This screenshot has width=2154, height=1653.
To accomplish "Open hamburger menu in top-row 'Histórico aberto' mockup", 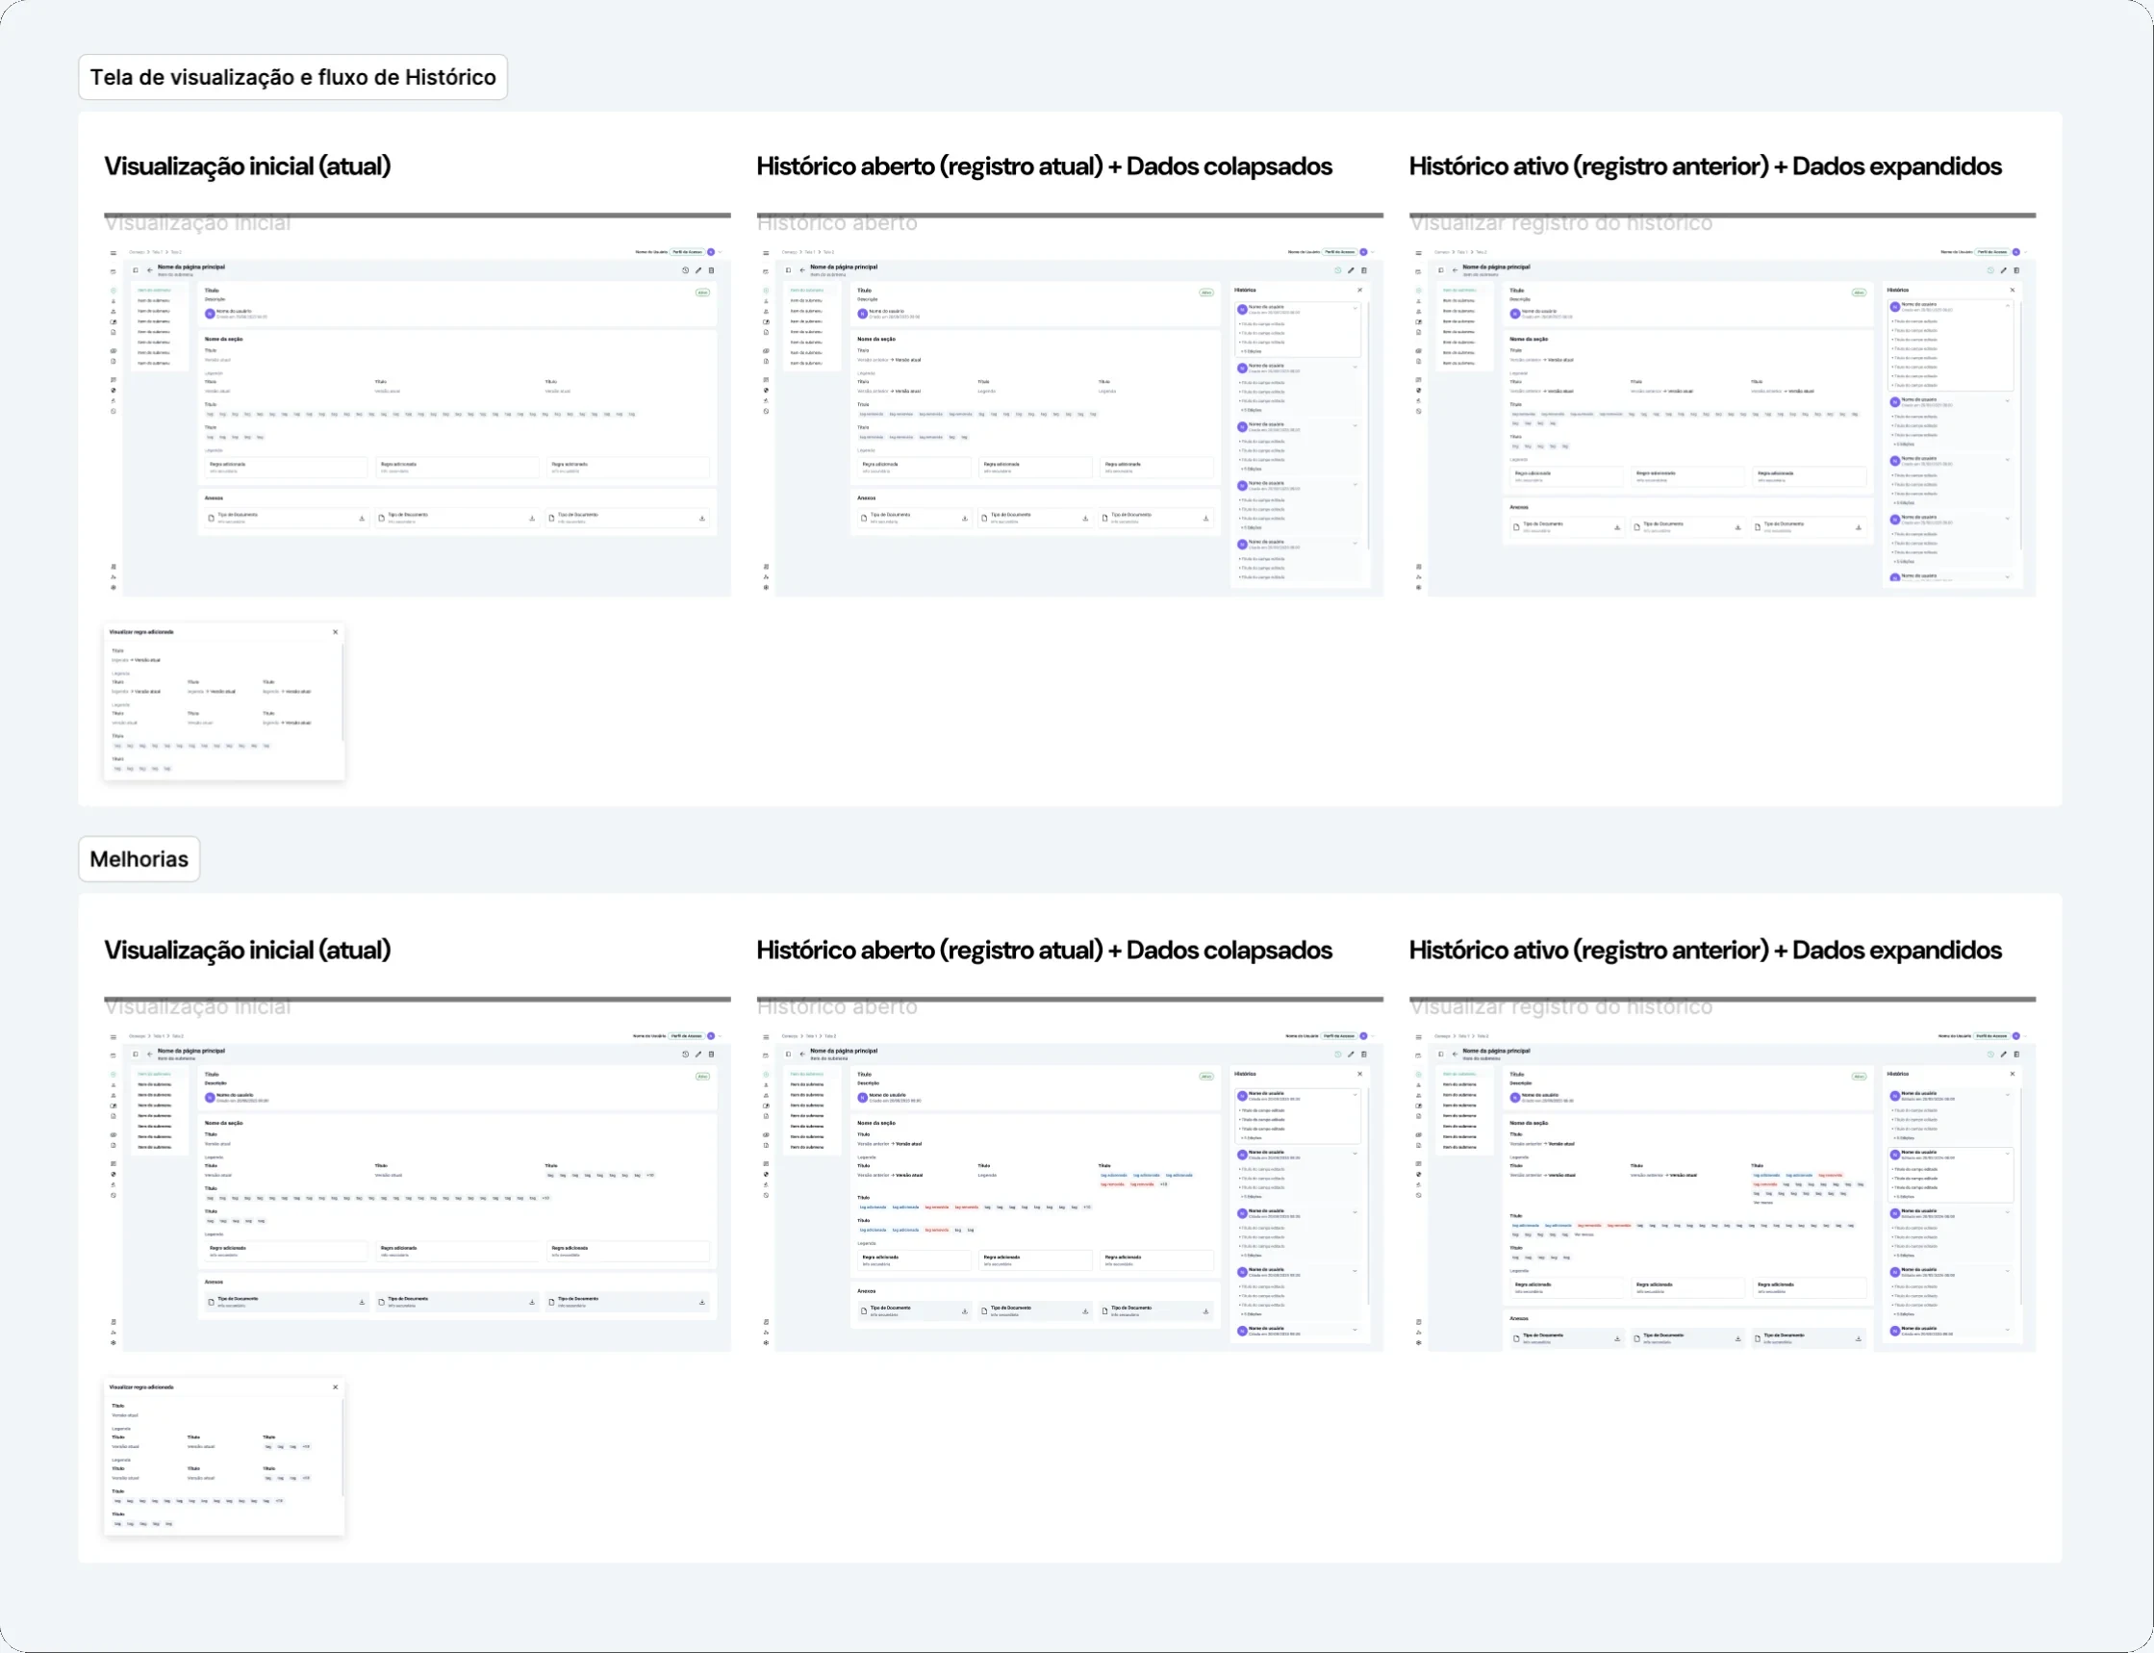I will (766, 253).
